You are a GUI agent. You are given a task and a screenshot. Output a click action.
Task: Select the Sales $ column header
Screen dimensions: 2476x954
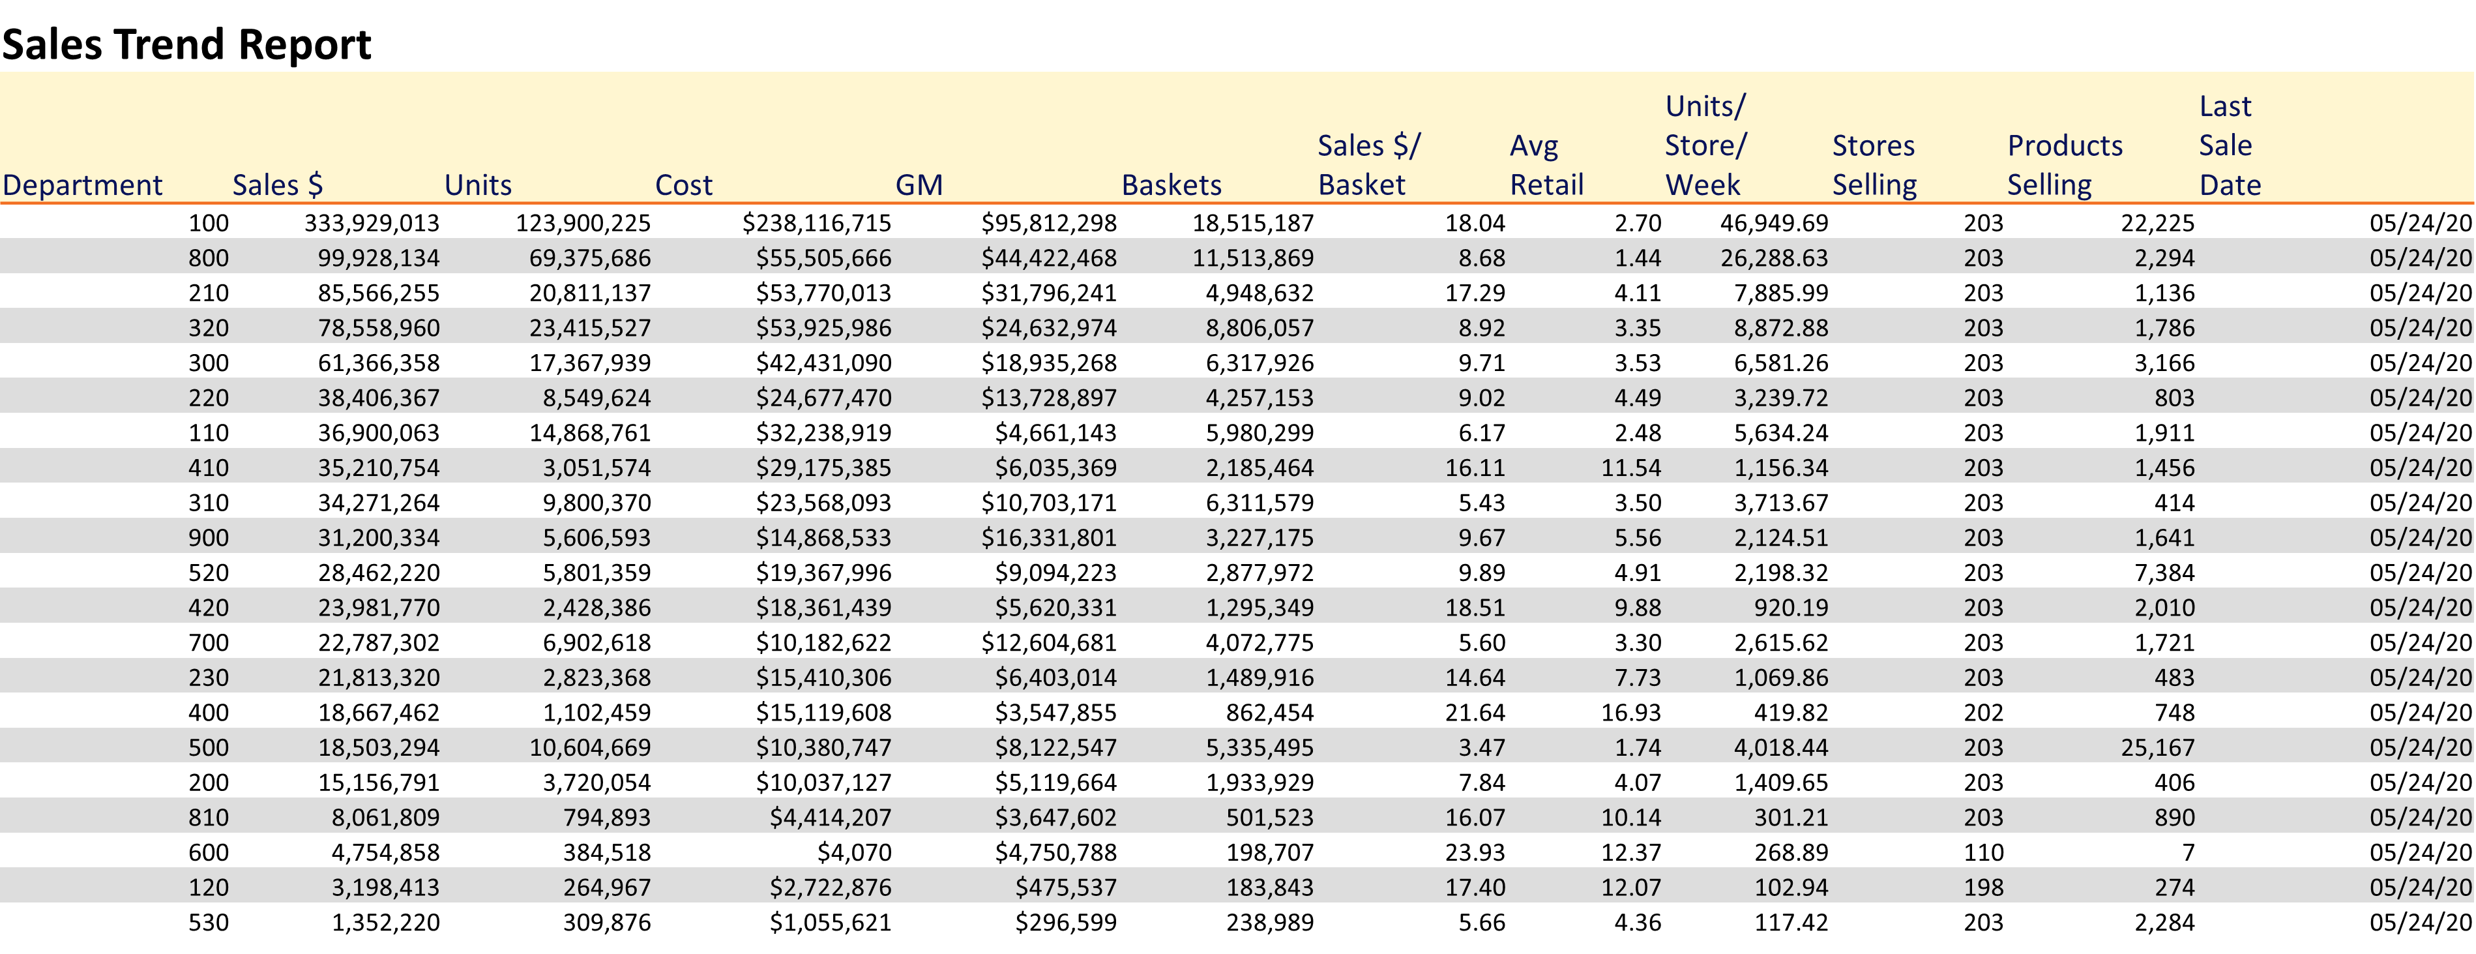278,185
